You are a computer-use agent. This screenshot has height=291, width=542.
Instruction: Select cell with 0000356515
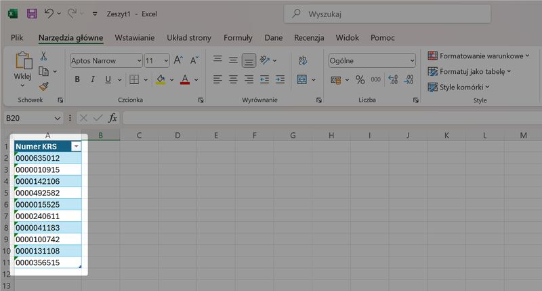(47, 263)
